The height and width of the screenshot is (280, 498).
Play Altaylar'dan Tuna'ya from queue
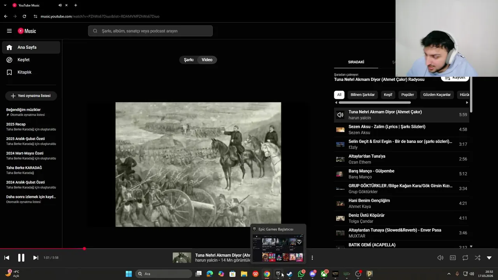point(402,159)
